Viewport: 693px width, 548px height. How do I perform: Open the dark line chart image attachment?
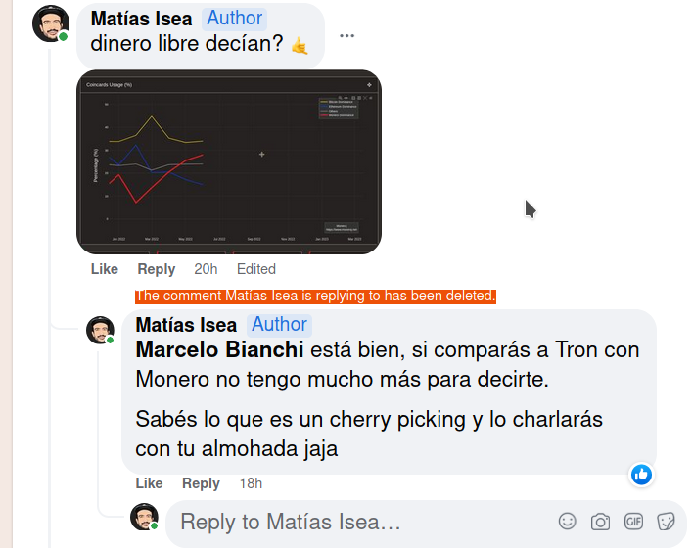(x=228, y=161)
